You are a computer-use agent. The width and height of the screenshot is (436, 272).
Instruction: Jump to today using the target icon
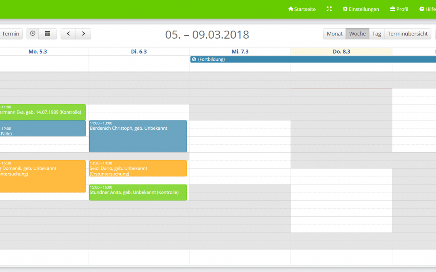[x=33, y=34]
